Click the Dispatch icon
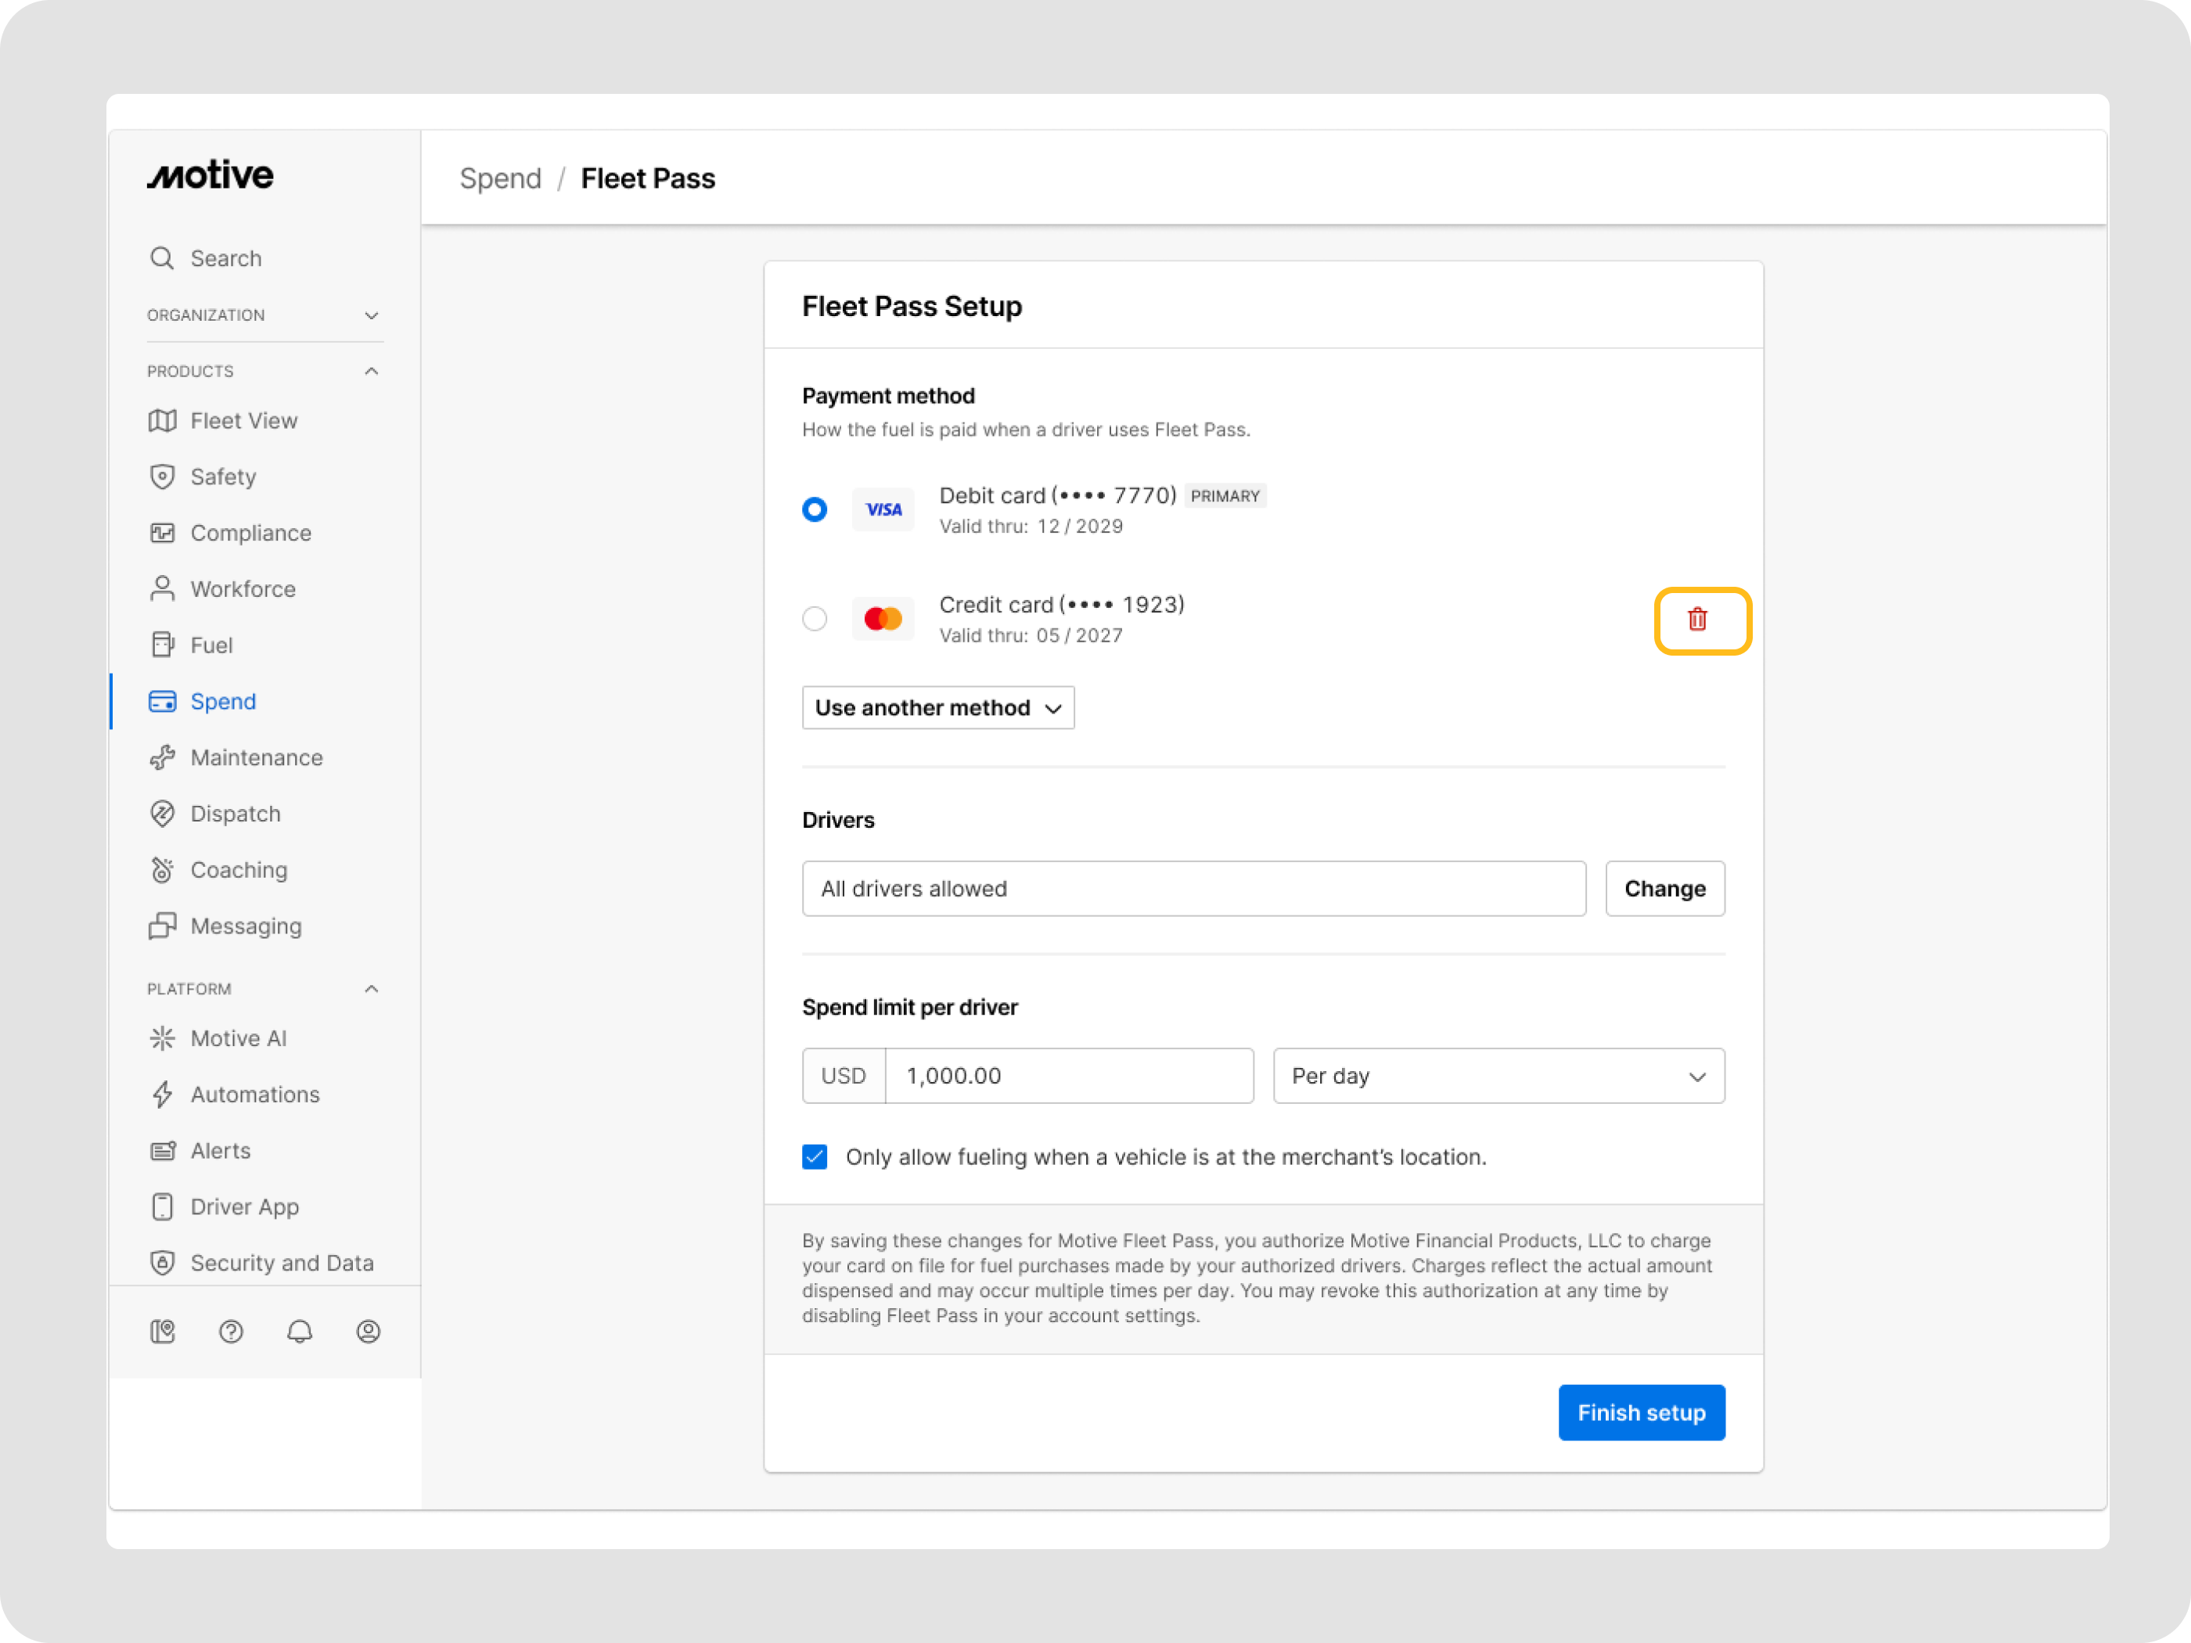The image size is (2191, 1643). tap(163, 814)
